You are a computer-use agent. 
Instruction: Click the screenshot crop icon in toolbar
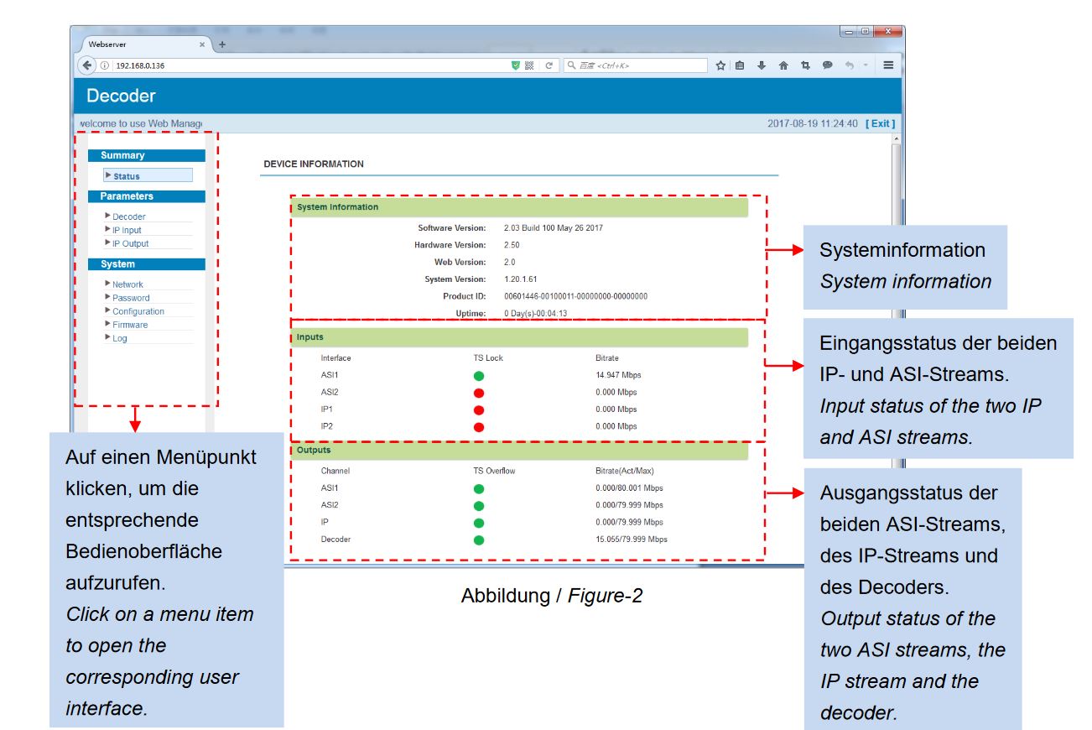point(805,65)
